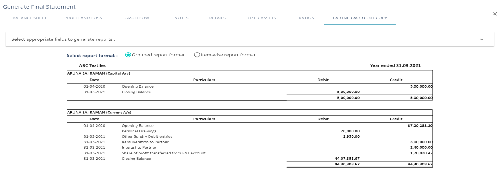The image size is (502, 172).
Task: Select the Partner Account Copy tab
Action: pyautogui.click(x=360, y=18)
